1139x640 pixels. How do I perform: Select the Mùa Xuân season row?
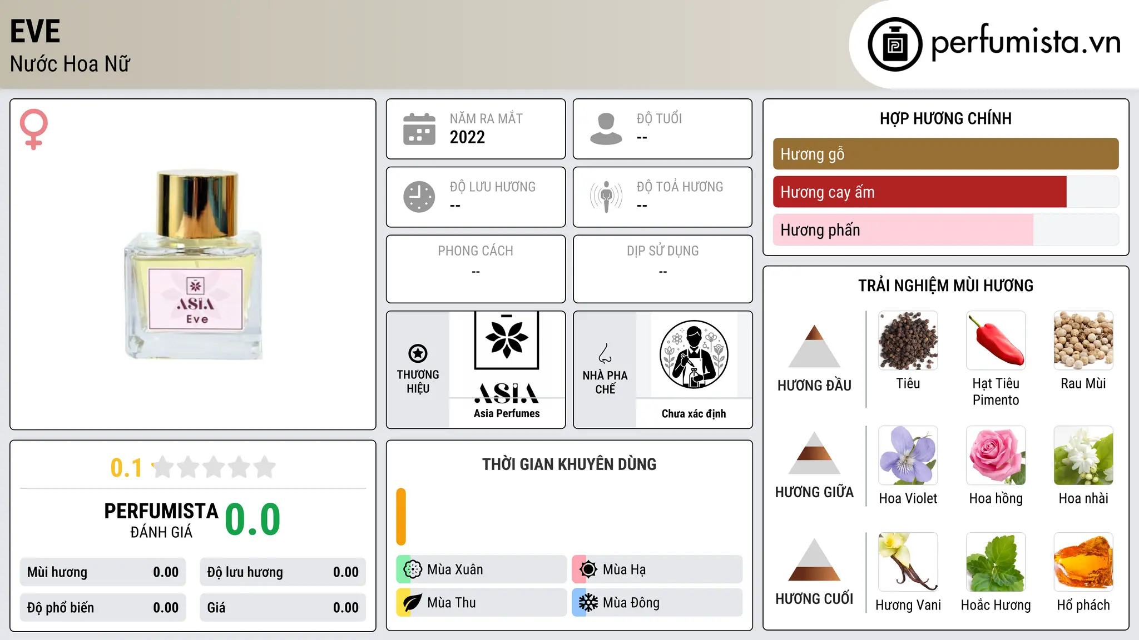[x=482, y=569]
